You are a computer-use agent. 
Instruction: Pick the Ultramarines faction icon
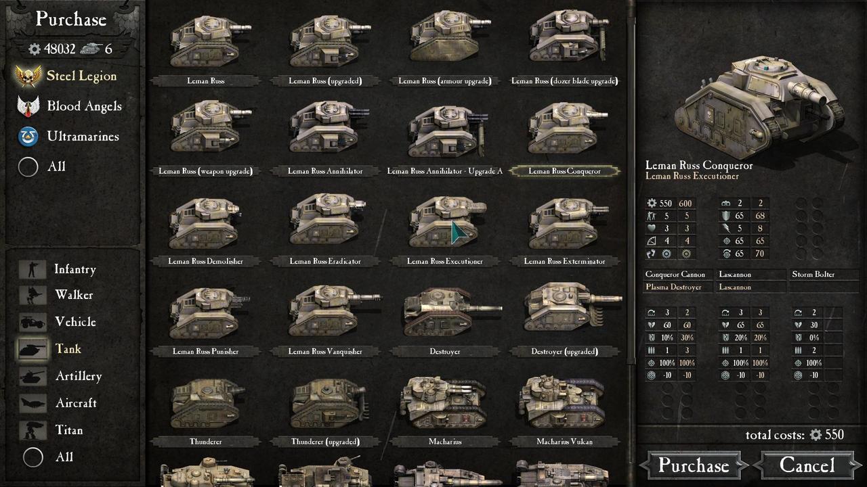click(x=28, y=136)
